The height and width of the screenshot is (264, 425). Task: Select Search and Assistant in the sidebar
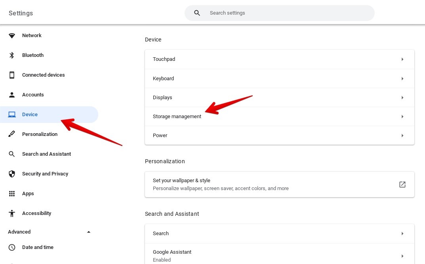(46, 154)
